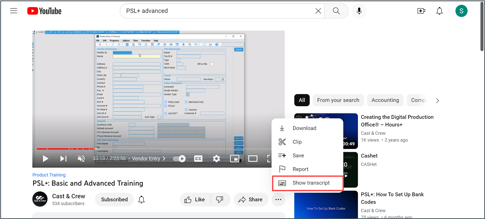Click the Bank Codes video thumbnail

326,204
